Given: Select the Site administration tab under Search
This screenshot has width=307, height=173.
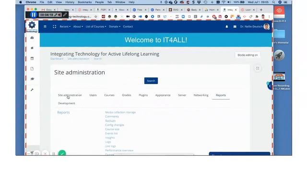Looking at the screenshot, I should tap(70, 95).
